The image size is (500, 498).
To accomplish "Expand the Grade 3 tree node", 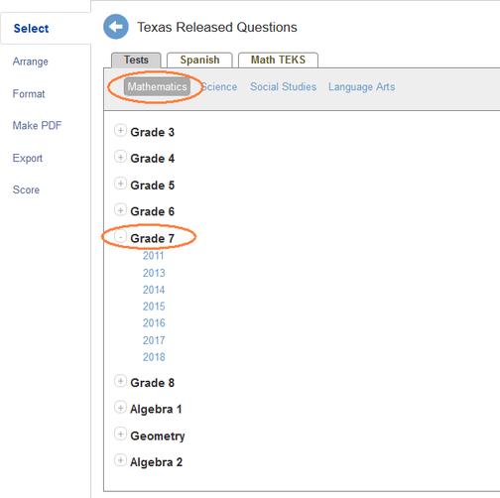I will coord(120,131).
